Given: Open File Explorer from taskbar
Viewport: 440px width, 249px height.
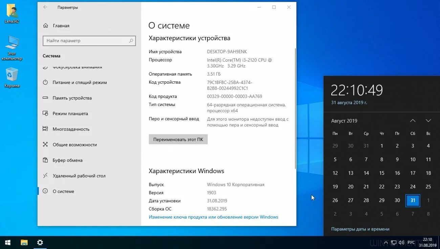Looking at the screenshot, I should point(24,243).
